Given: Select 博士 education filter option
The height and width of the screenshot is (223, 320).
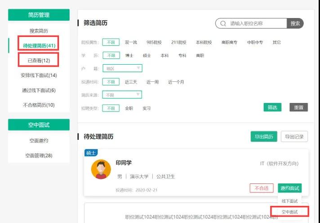Looking at the screenshot, I should pyautogui.click(x=129, y=55).
